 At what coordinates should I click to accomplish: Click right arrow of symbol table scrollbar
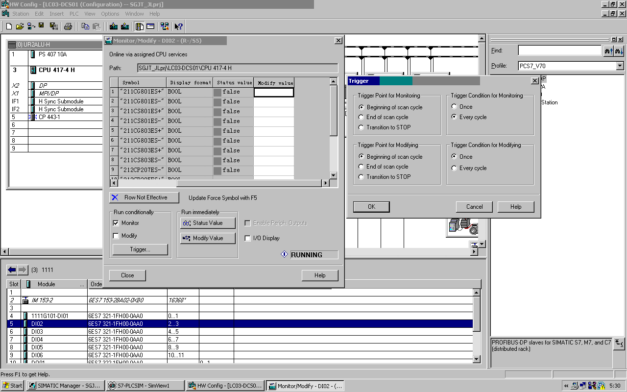(x=325, y=183)
